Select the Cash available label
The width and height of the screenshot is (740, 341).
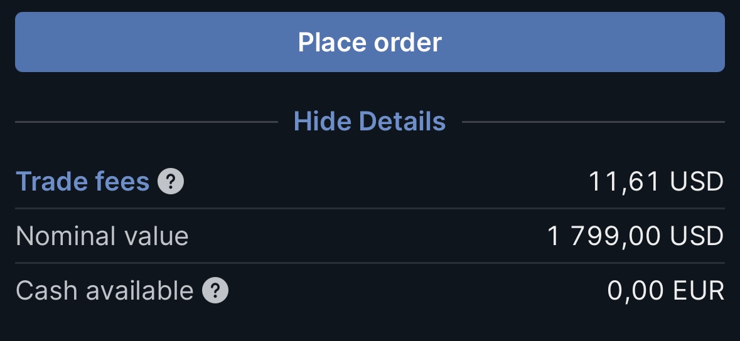(104, 291)
